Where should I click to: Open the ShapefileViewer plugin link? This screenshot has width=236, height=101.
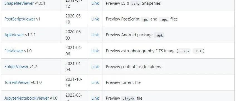click(x=19, y=3)
